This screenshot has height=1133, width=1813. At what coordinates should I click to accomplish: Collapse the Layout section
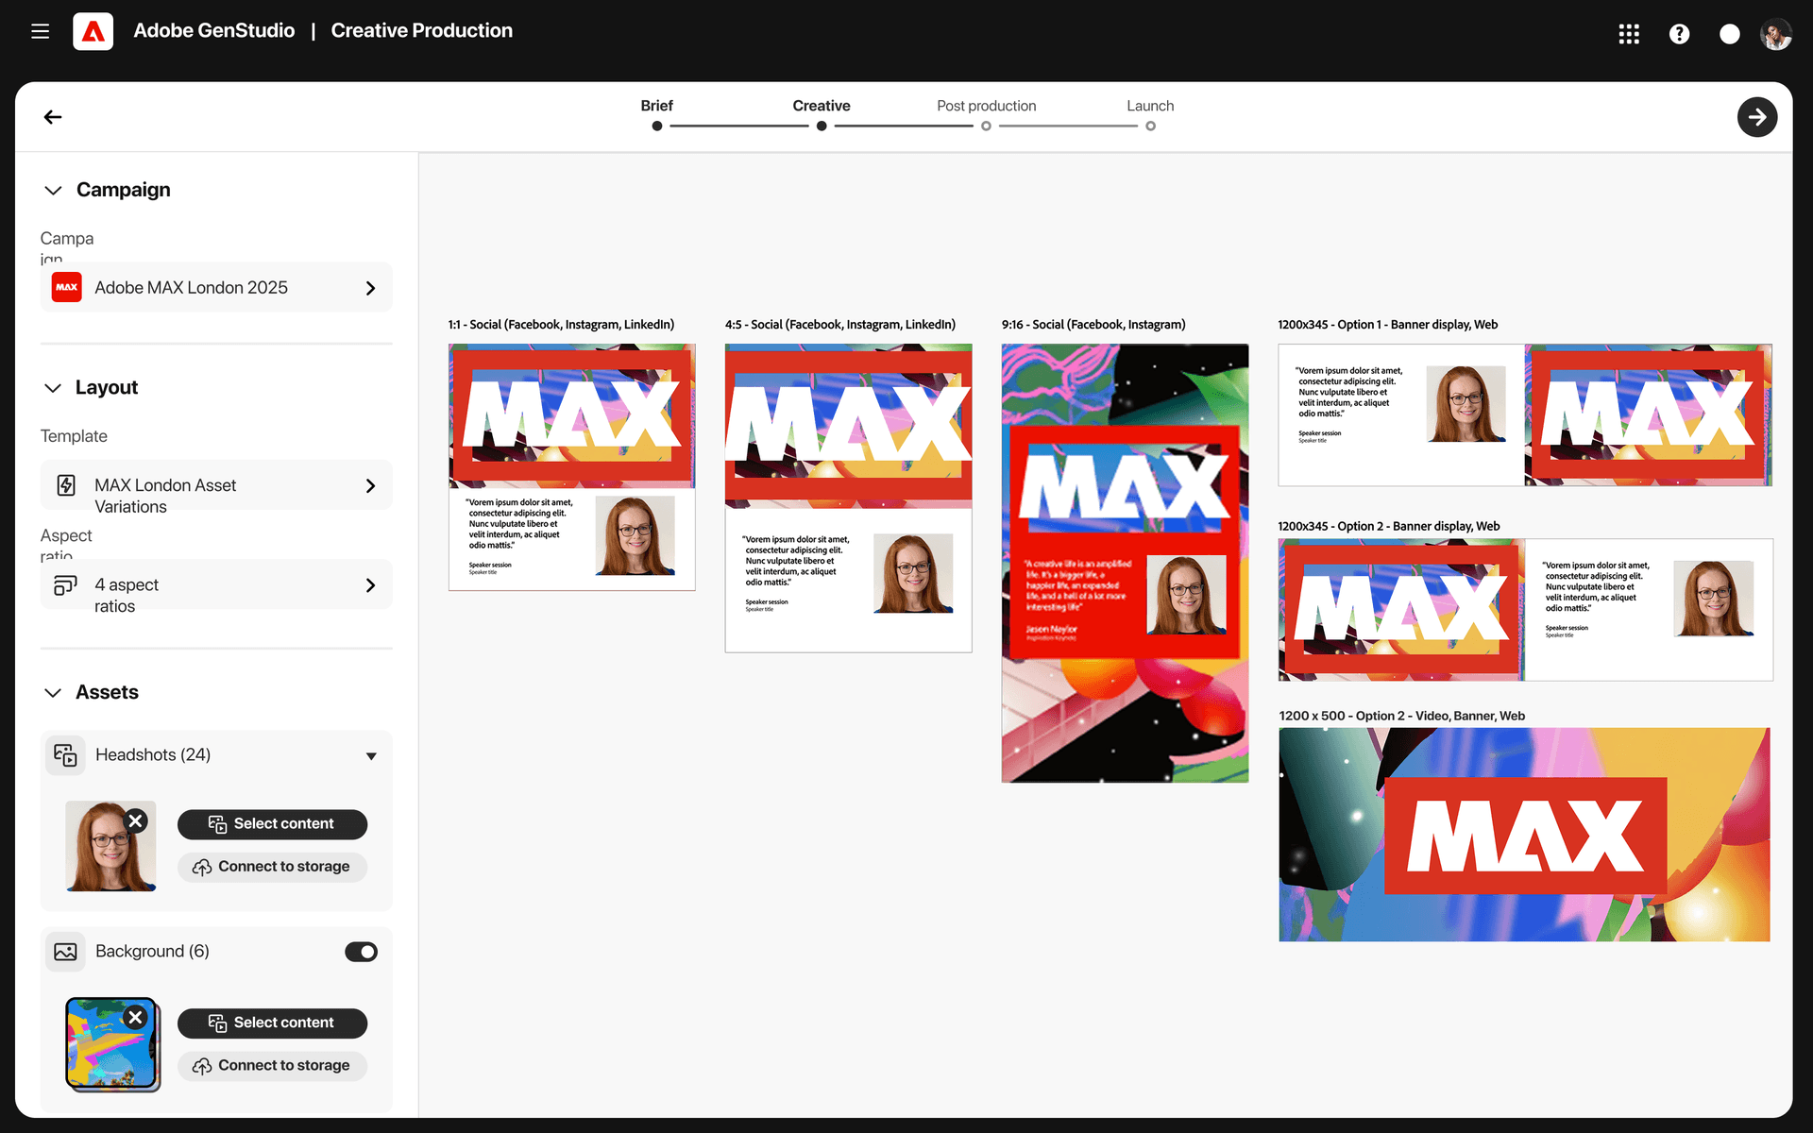click(53, 388)
